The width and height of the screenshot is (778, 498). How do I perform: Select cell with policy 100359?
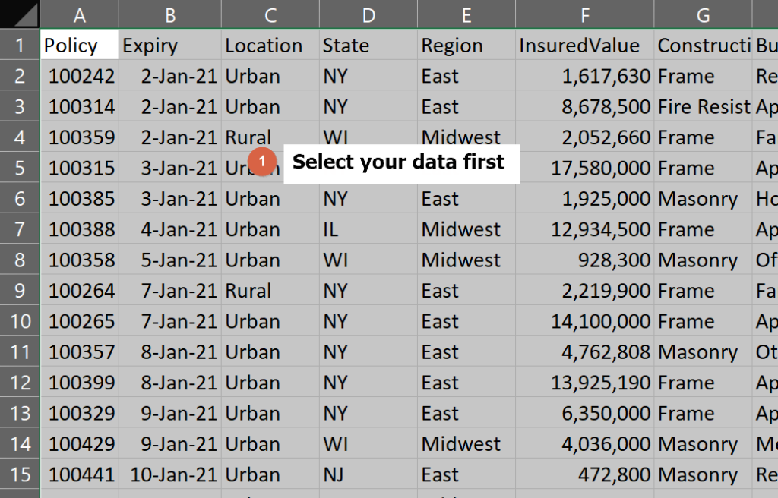79,137
